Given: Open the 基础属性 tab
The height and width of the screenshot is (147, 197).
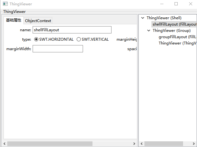Looking at the screenshot, I should (x=14, y=20).
